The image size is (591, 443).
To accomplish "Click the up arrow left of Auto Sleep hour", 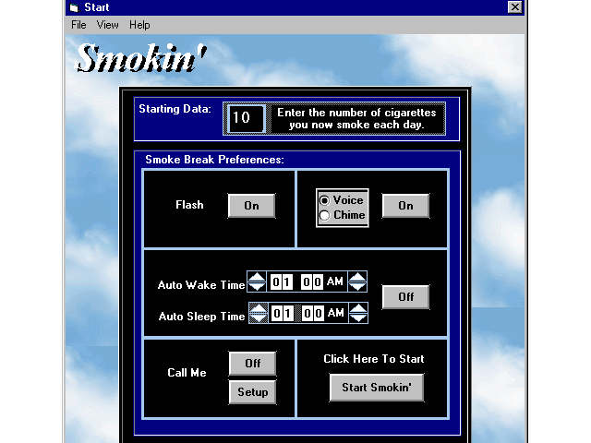I will click(x=258, y=307).
